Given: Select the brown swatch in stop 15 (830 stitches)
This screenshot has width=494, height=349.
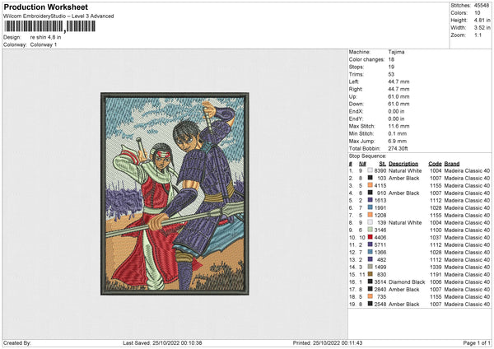Looking at the screenshot, I should pyautogui.click(x=370, y=274).
